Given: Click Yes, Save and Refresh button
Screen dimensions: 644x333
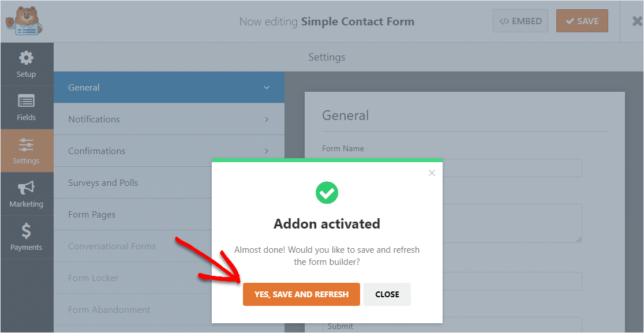Looking at the screenshot, I should click(x=301, y=294).
